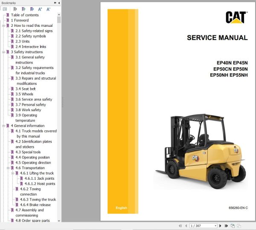The height and width of the screenshot is (230, 256).
Task: Click the previous view icon in navigation bar
Action: coord(233,226)
